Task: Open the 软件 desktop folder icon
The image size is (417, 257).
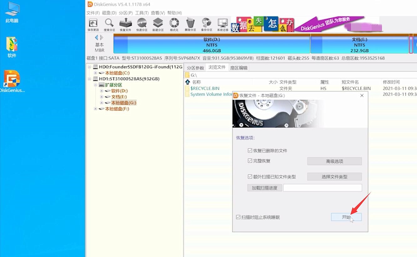Action: (12, 47)
